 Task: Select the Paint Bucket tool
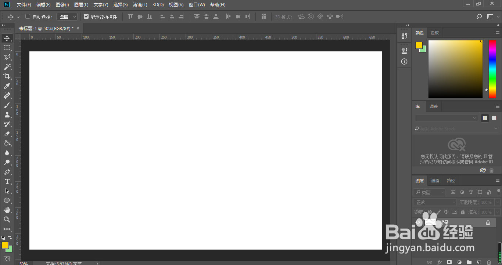tap(7, 143)
